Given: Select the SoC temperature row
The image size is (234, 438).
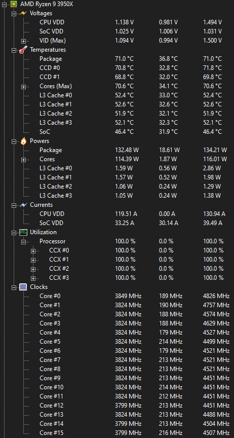Looking at the screenshot, I should pos(130,132).
